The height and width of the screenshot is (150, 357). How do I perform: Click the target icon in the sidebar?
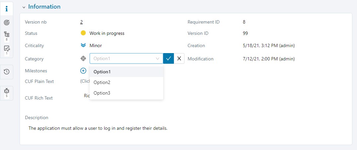pos(7,23)
